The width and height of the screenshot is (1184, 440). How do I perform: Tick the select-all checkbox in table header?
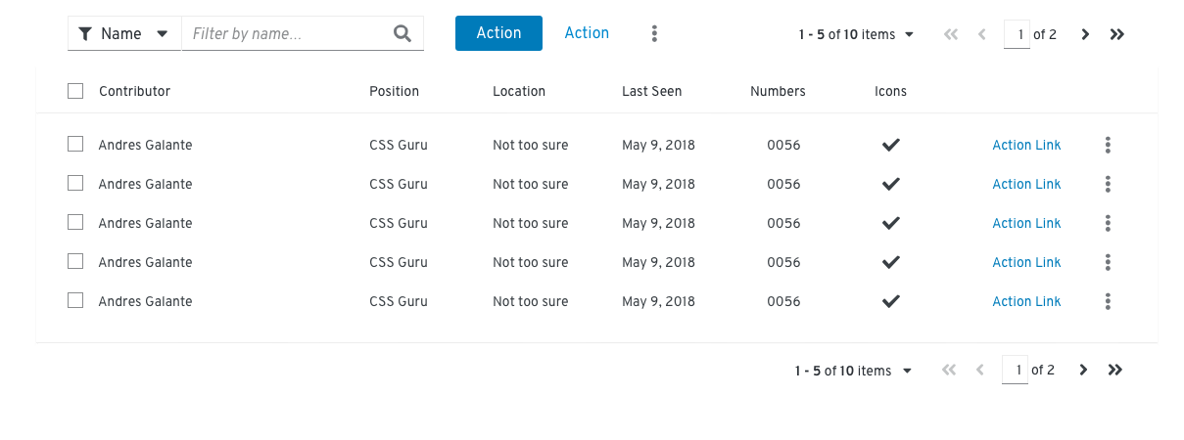click(x=75, y=91)
